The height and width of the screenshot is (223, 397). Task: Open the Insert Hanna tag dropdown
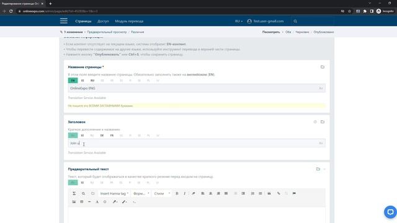[x=114, y=193]
